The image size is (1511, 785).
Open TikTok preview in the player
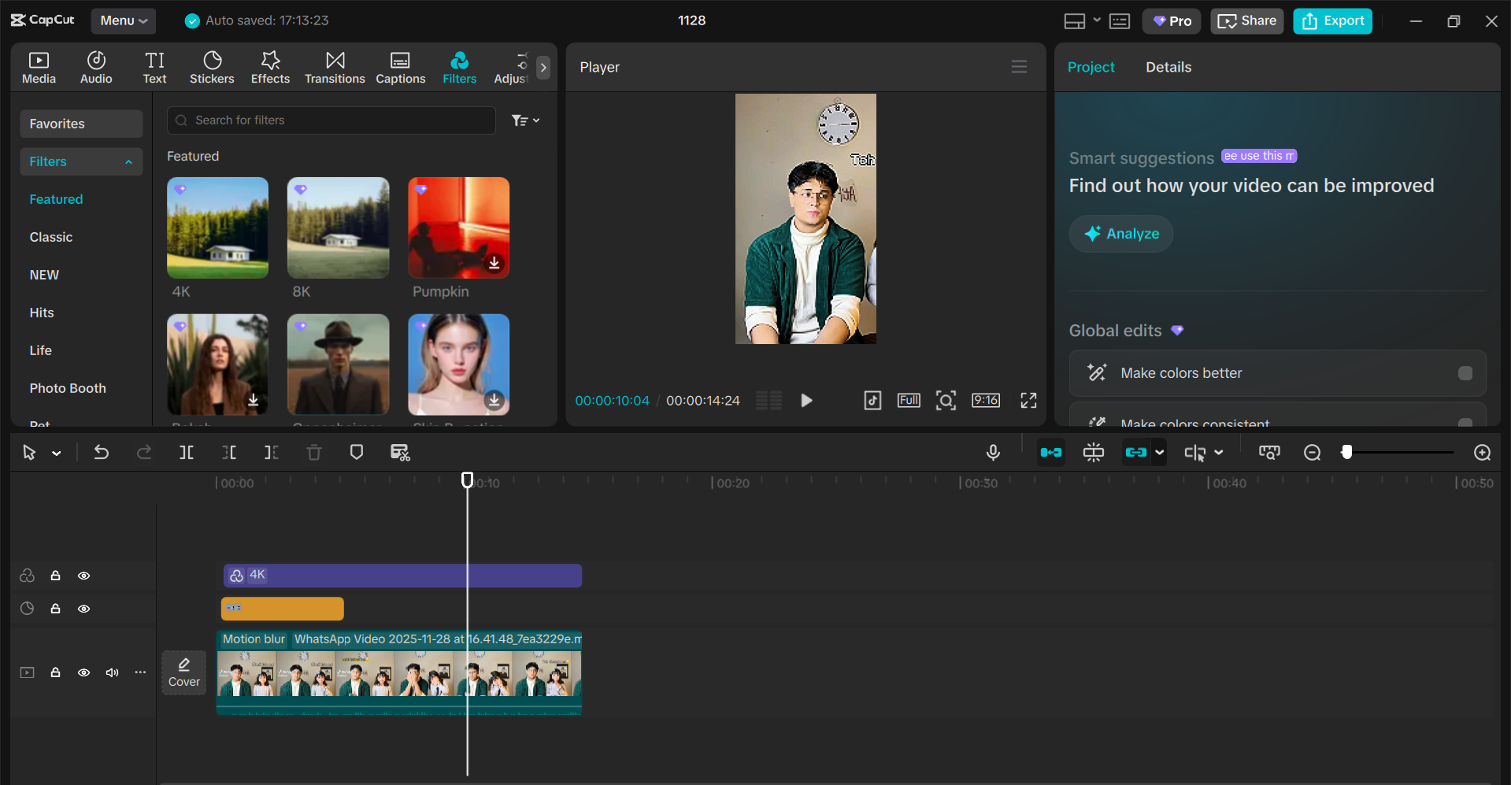872,400
